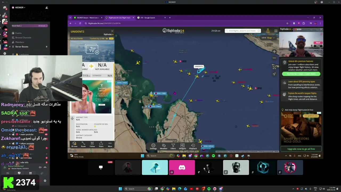Open Flightradar24 hamburger menu

click(276, 31)
